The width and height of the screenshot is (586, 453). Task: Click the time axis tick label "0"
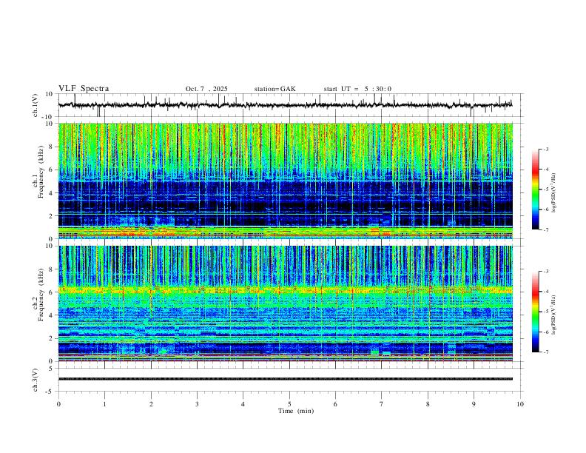(x=58, y=404)
